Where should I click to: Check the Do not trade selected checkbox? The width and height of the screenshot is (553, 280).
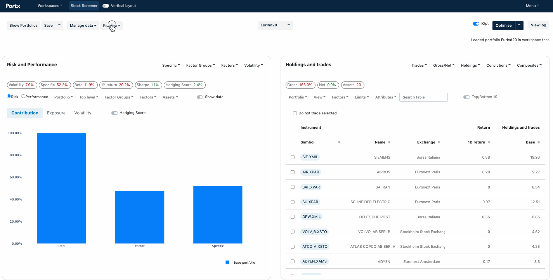tap(295, 113)
